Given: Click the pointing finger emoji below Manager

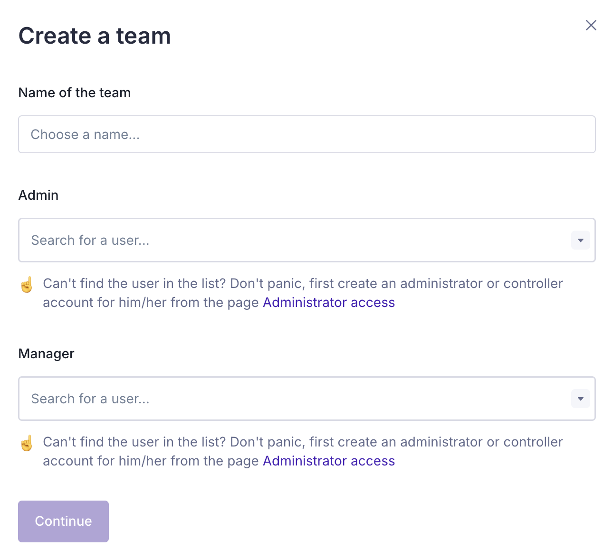Looking at the screenshot, I should point(27,443).
